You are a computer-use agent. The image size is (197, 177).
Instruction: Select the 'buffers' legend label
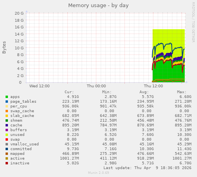19,130
